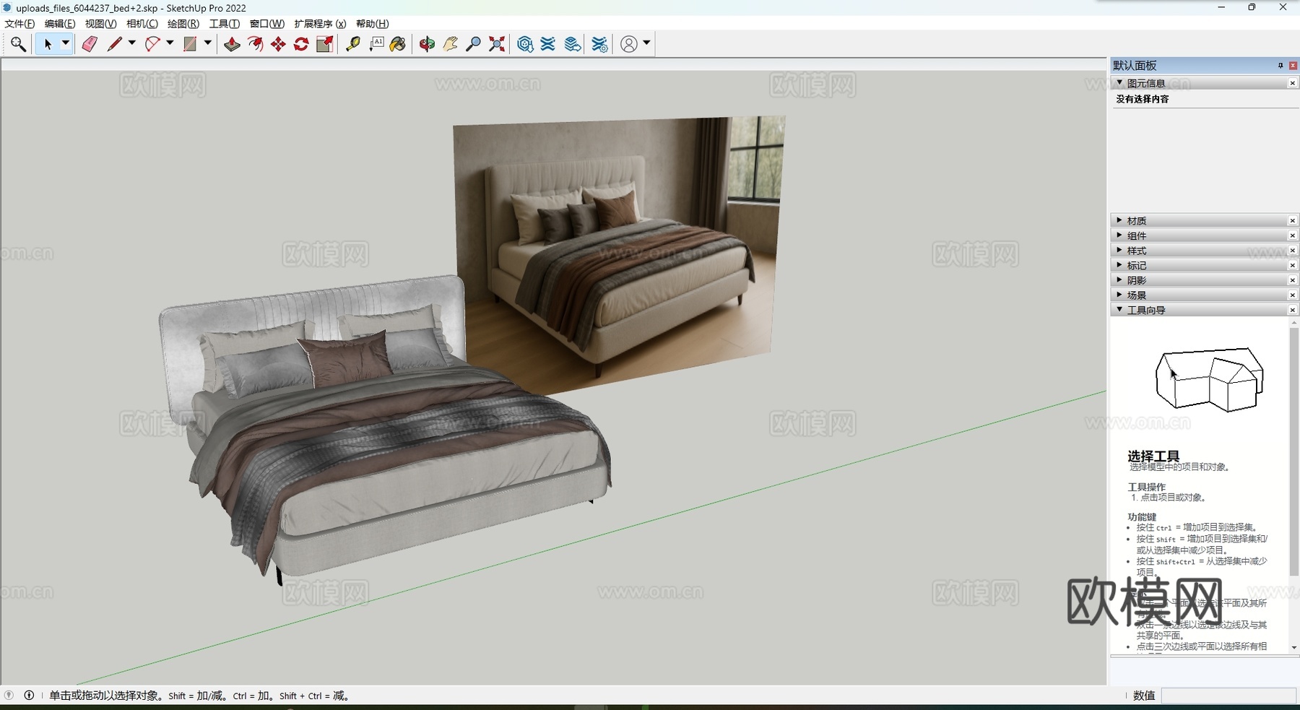
Task: Open the Line tool dropdown arrow
Action: [x=132, y=43]
